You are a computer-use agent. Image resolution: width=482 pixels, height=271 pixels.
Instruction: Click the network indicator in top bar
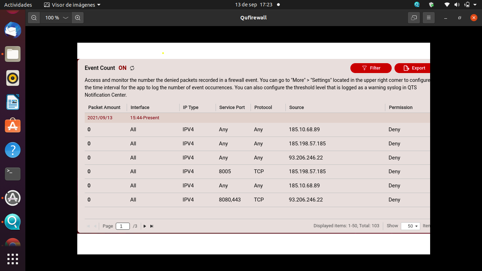[447, 5]
